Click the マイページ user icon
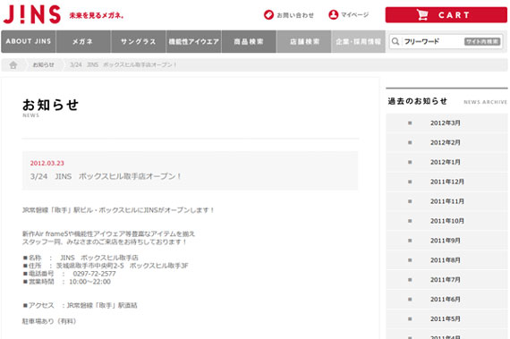Viewport: 510px width, 339px height. (x=333, y=14)
